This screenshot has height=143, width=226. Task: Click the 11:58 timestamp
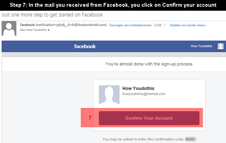pos(157,25)
